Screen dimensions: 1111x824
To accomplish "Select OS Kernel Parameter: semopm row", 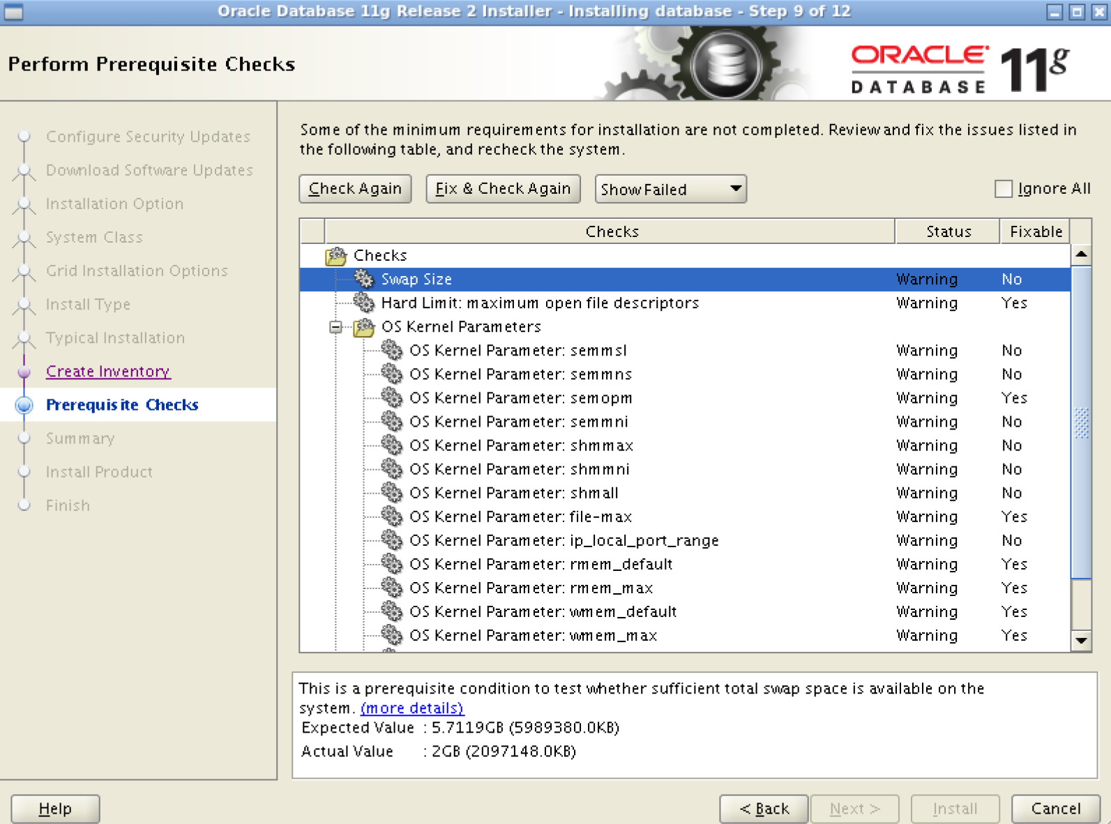I will (685, 397).
